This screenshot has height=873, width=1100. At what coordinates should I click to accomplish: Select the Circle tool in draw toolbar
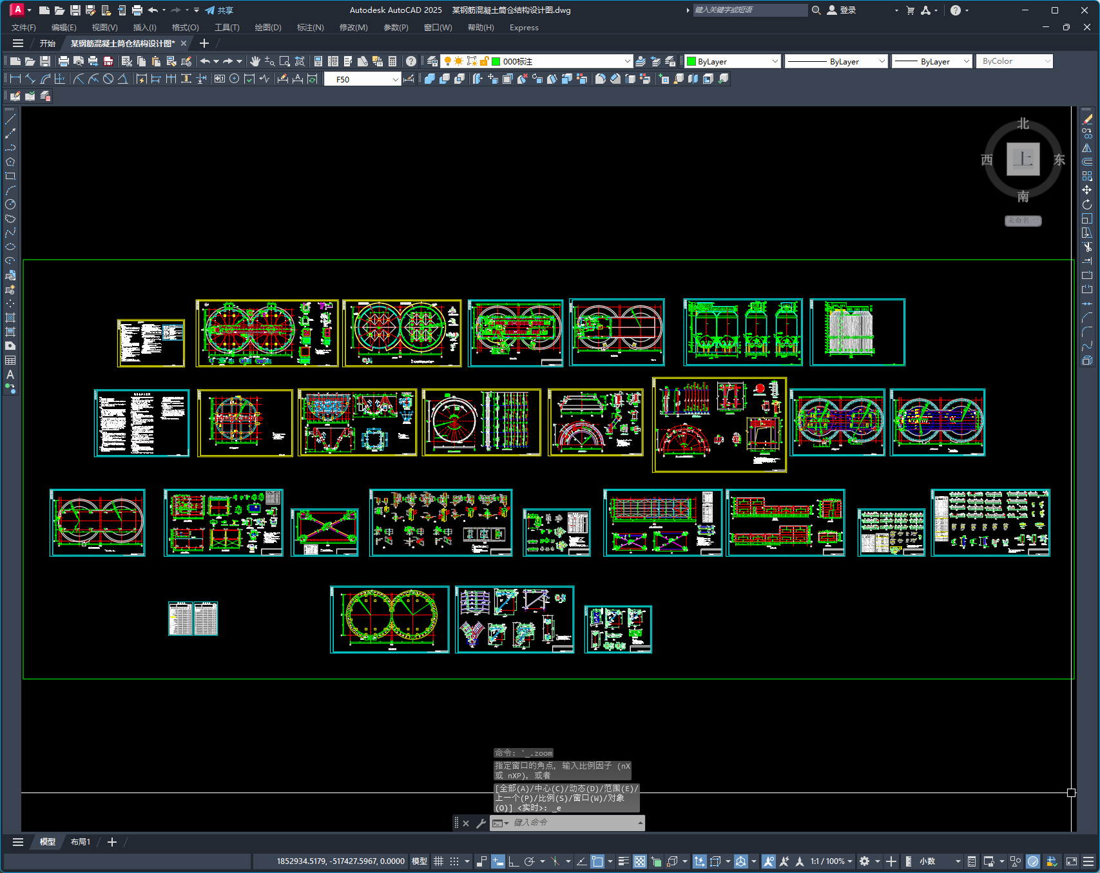[x=10, y=204]
